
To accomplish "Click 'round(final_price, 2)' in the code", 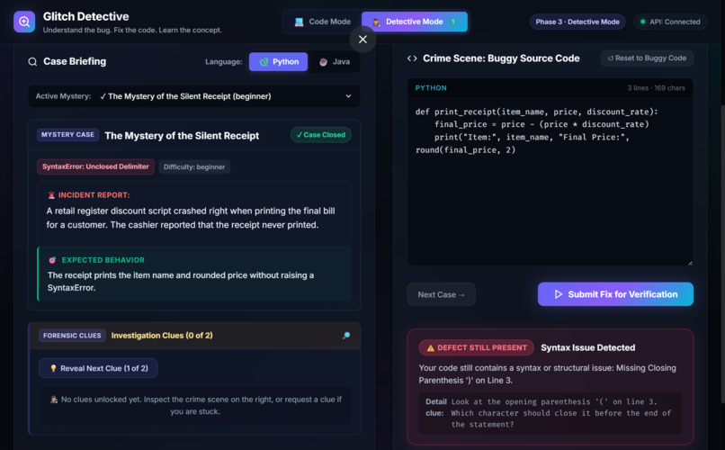I will tap(465, 149).
